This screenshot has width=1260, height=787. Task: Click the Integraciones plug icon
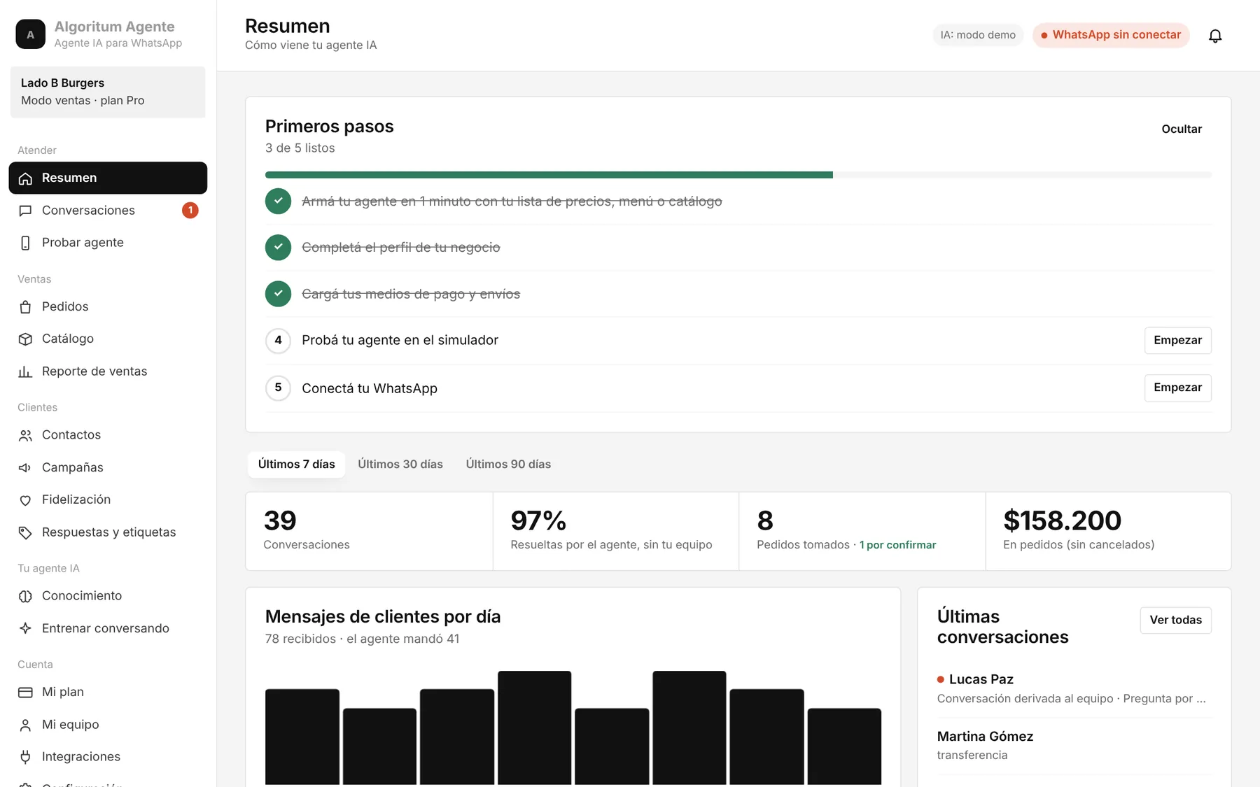coord(25,757)
